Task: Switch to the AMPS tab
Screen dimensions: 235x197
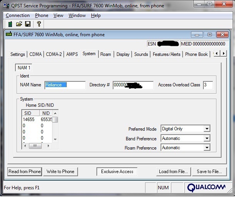Action: [72, 54]
